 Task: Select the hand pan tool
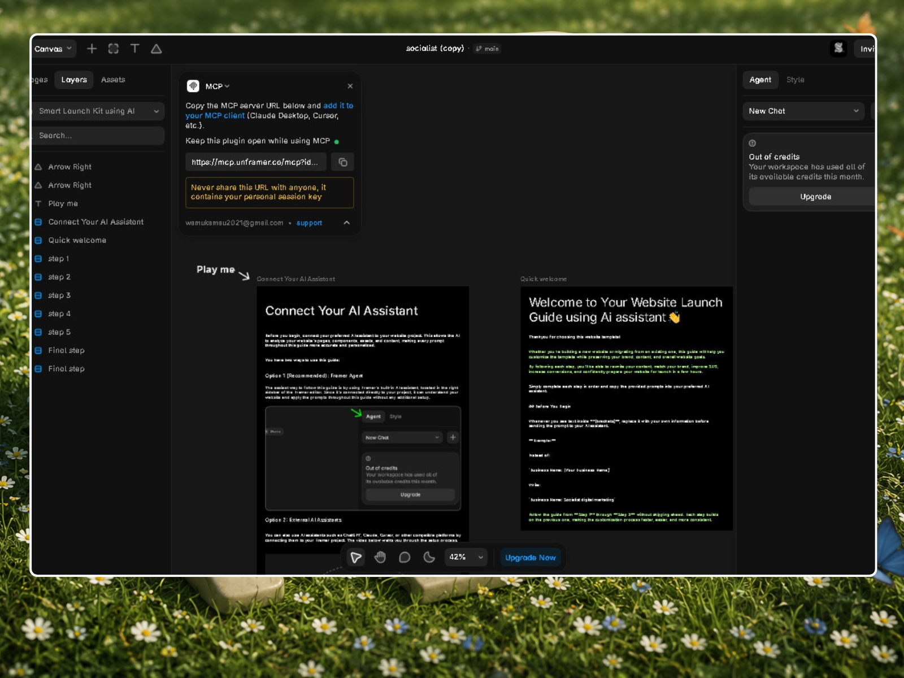[x=380, y=558]
